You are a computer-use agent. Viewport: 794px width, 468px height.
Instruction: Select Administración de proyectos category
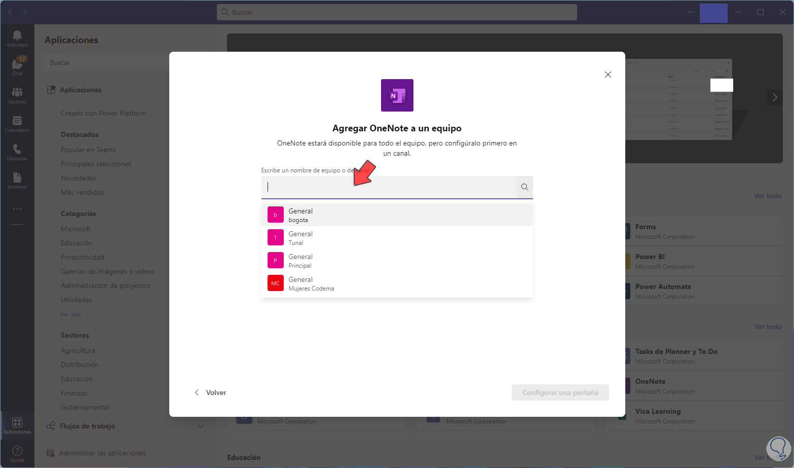point(105,285)
